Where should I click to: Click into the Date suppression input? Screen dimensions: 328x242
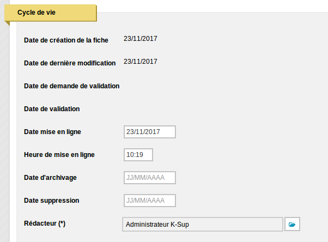click(x=150, y=201)
